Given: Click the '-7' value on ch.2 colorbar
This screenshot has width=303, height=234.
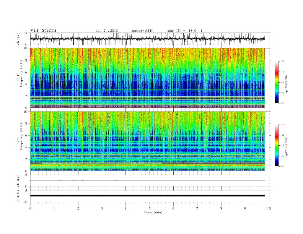Looking at the screenshot, I should point(282,166).
